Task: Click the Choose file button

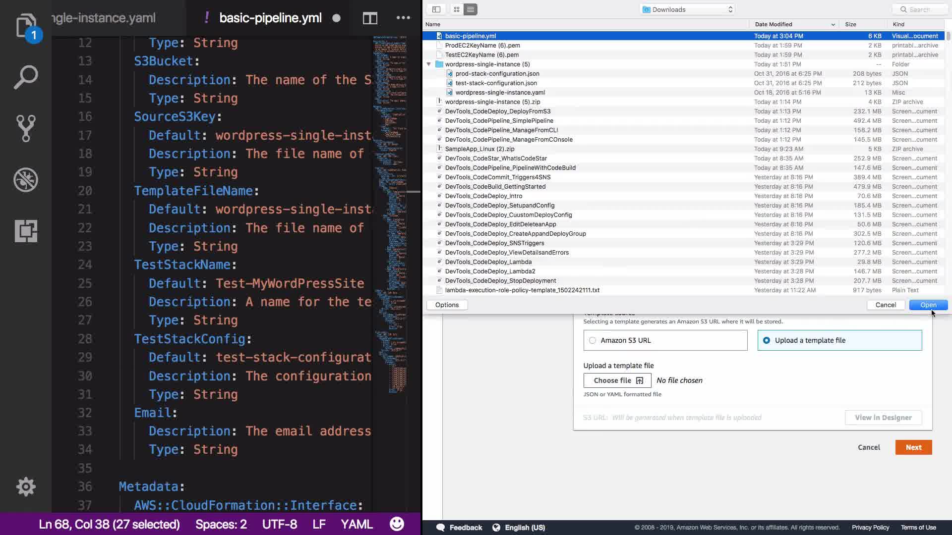Action: [617, 380]
